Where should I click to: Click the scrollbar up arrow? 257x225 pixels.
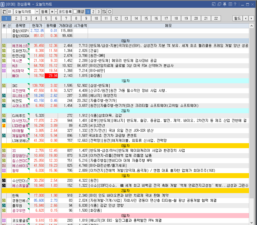pos(252,26)
